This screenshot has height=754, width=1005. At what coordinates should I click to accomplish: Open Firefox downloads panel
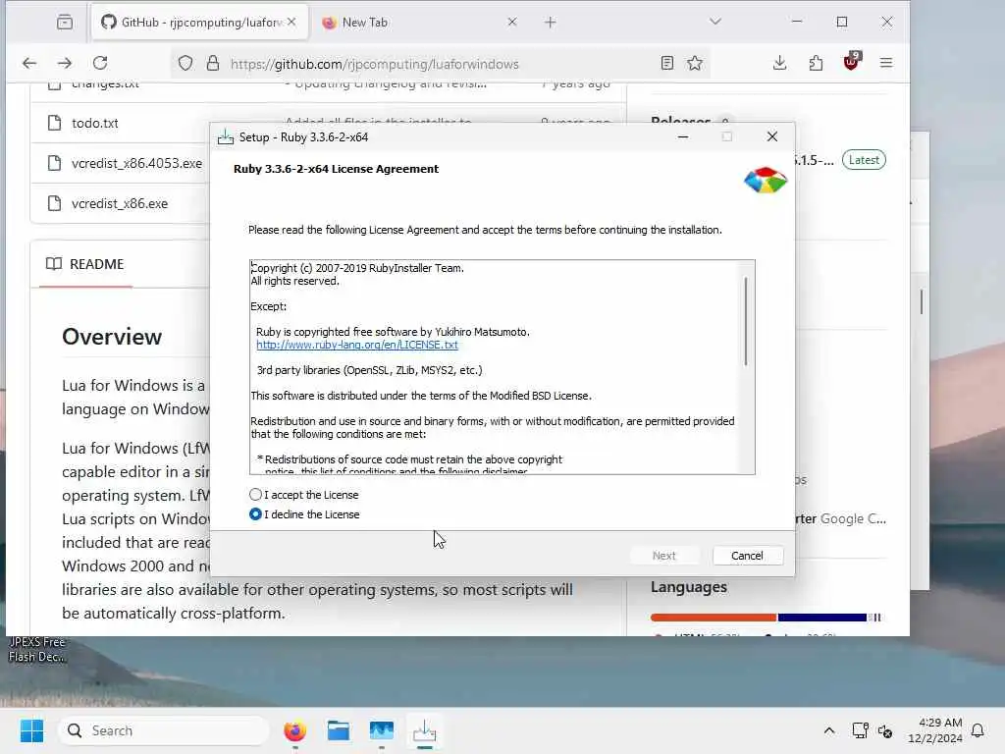(779, 63)
